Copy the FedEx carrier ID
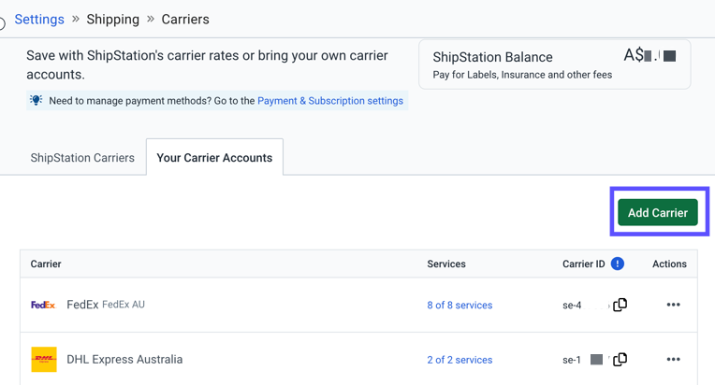This screenshot has height=385, width=715. (620, 305)
